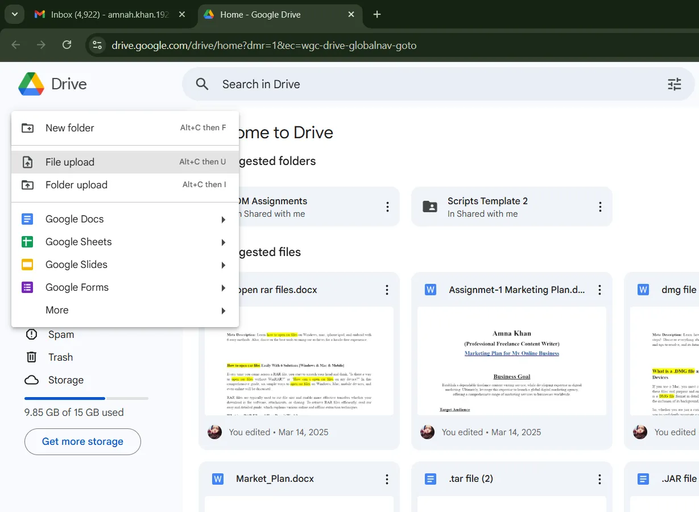This screenshot has width=699, height=512.
Task: Click the green Google Sheets icon
Action: pyautogui.click(x=27, y=242)
